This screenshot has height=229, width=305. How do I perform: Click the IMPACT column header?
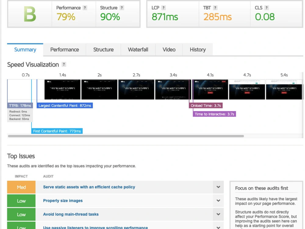[x=21, y=176]
